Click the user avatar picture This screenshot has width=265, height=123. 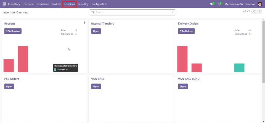[260, 4]
